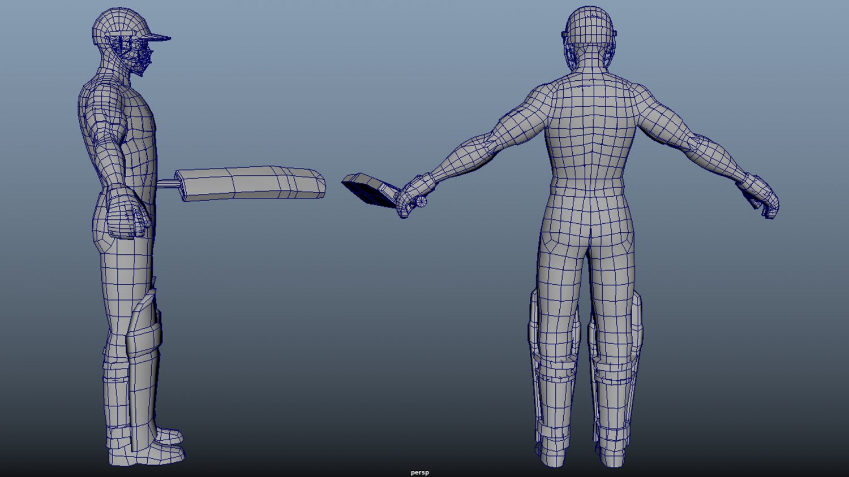The width and height of the screenshot is (849, 477).
Task: Select the bat handle beside side-view torso
Action: (x=166, y=183)
